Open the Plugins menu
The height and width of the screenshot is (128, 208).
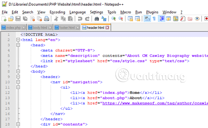[152, 12]
